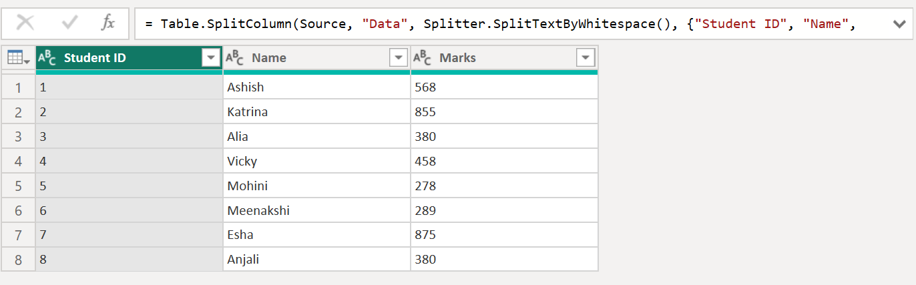Select the Marks column header
Screen dimensions: 916x285
tap(494, 58)
